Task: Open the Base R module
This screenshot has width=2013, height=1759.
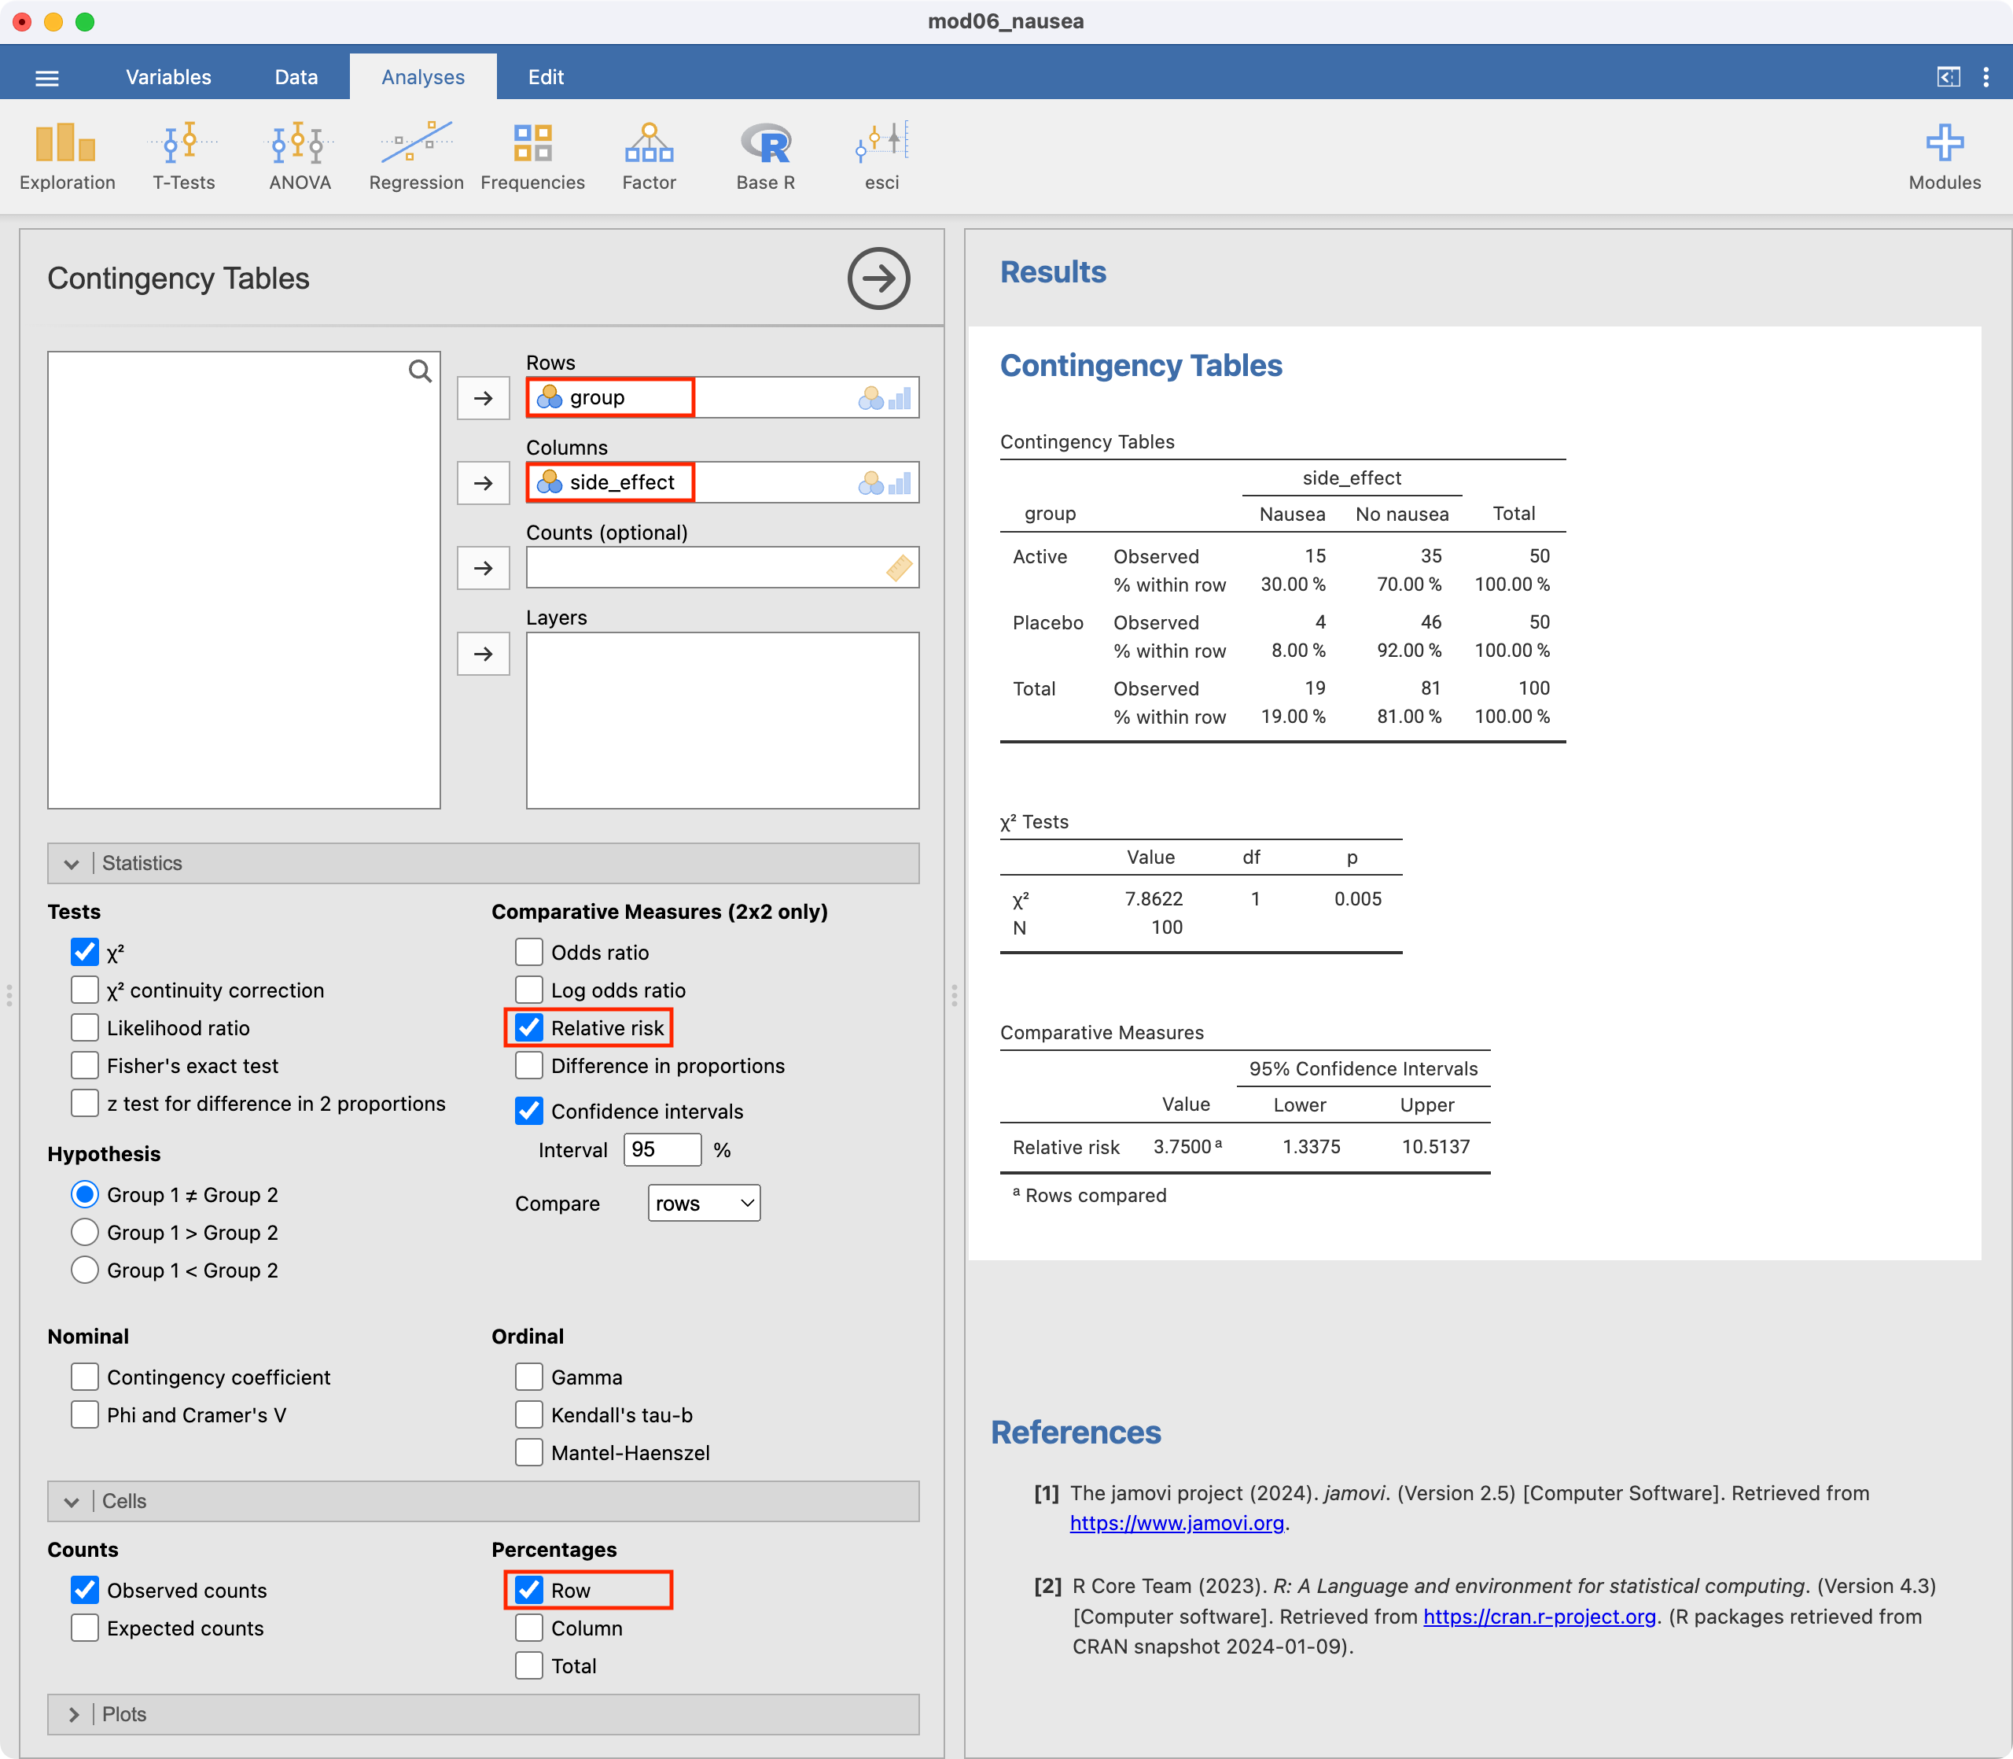Action: [x=765, y=156]
